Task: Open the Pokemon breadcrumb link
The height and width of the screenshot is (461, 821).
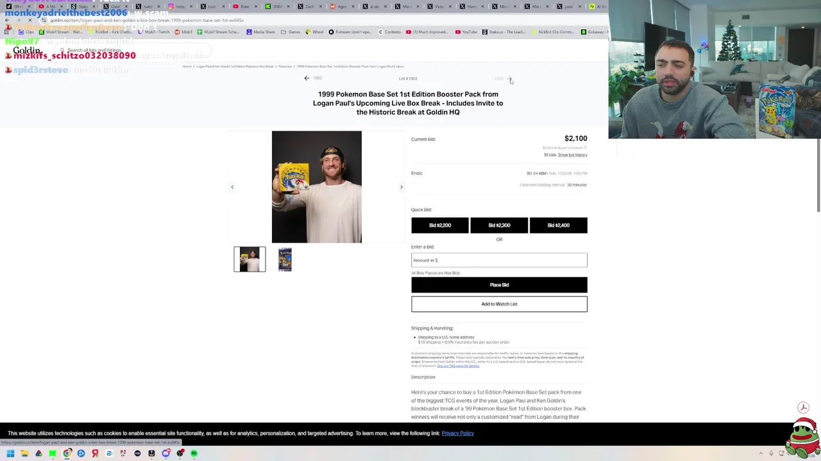Action: (285, 67)
